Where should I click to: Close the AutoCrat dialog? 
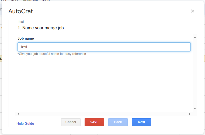click(192, 11)
